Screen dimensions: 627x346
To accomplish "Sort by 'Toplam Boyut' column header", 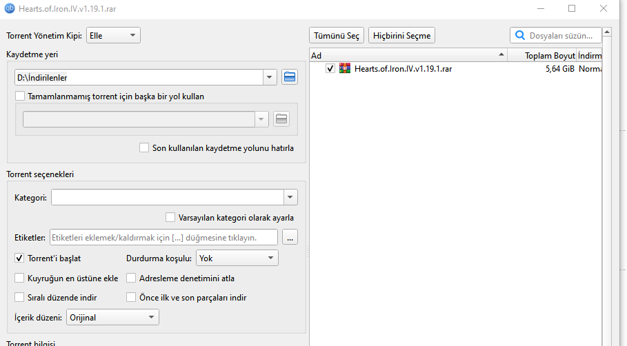I will (x=542, y=55).
